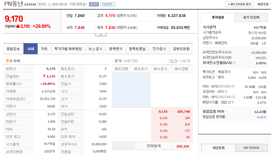Select the 최근조회 tab
The width and height of the screenshot is (274, 155).
[x=218, y=148]
